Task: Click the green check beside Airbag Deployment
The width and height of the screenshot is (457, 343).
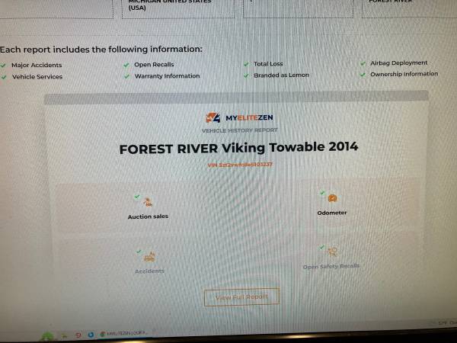Action: 363,63
